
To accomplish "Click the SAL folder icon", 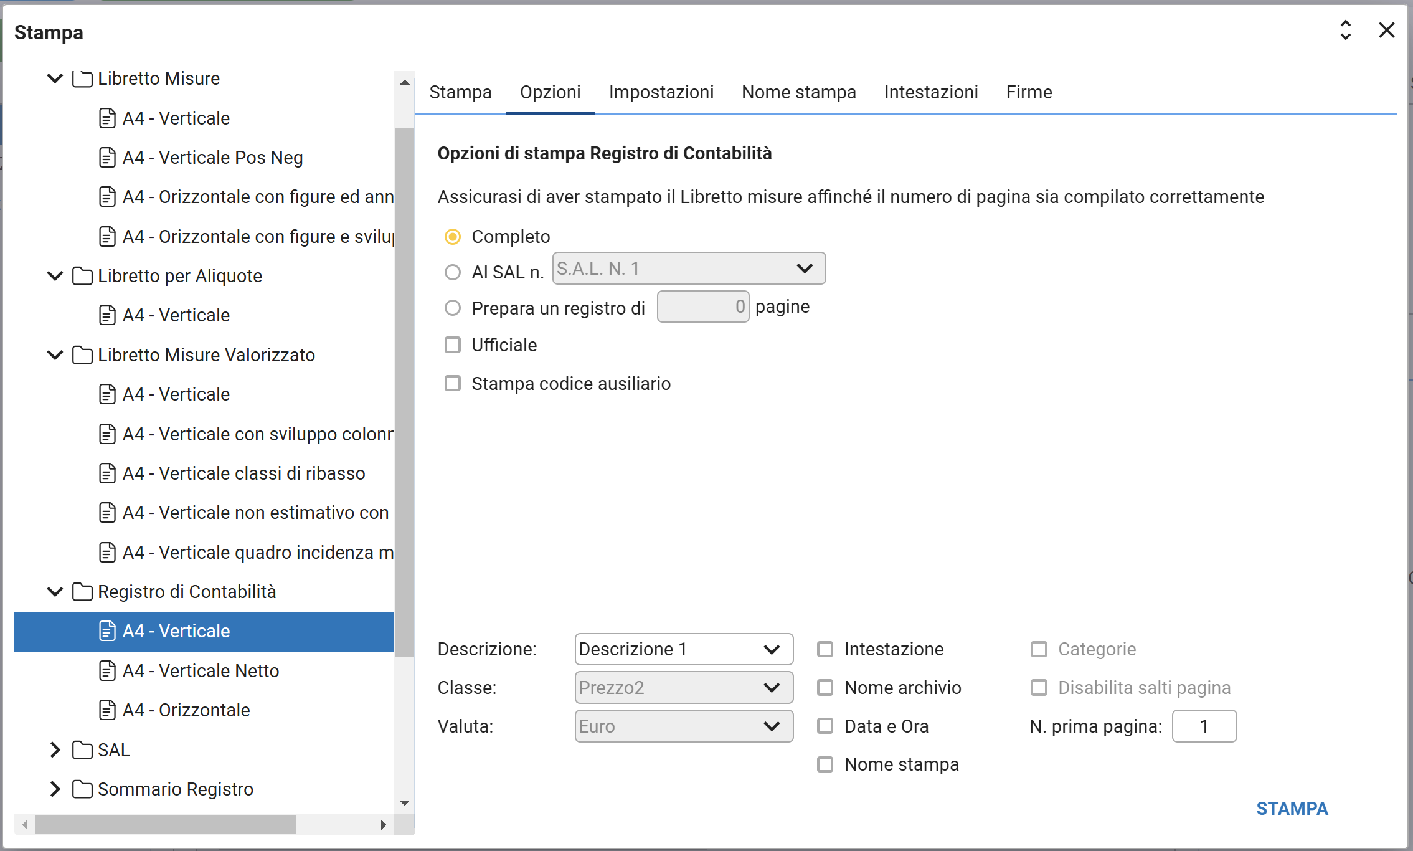I will (x=82, y=750).
